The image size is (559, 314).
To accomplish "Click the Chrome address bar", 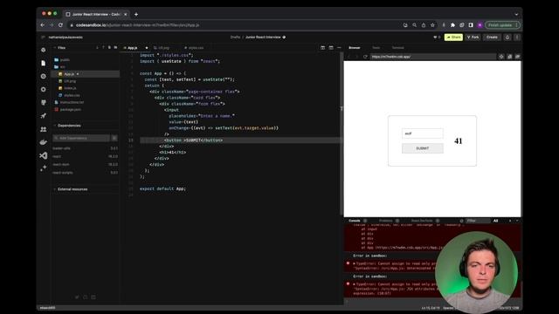I will point(235,25).
